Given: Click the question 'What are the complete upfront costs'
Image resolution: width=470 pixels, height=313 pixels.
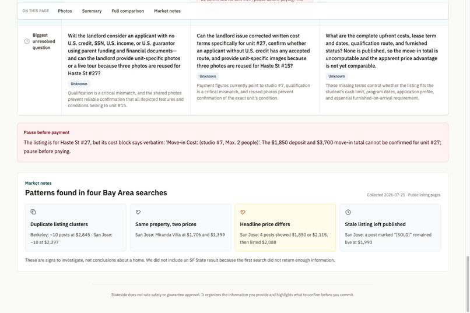Looking at the screenshot, I should pos(381,51).
